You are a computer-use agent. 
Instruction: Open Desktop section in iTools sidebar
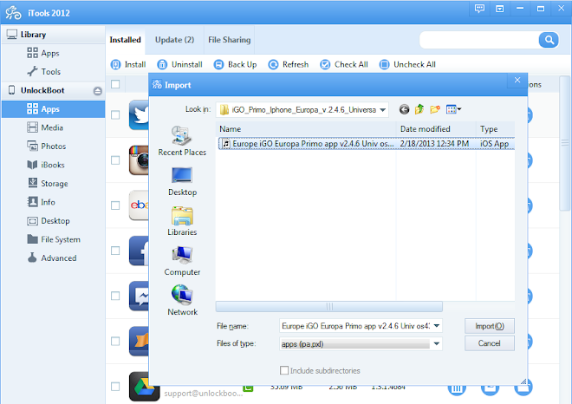(49, 220)
